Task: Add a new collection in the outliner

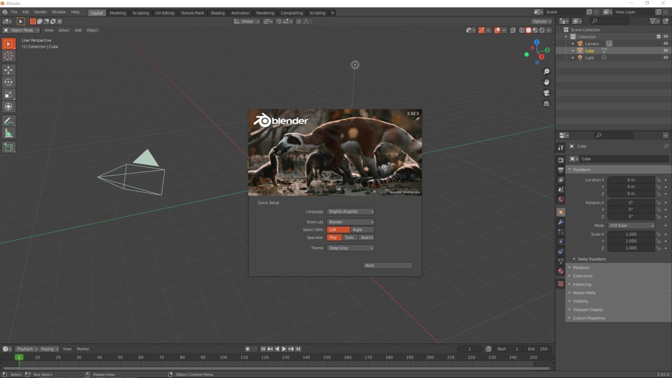Action: (x=666, y=21)
